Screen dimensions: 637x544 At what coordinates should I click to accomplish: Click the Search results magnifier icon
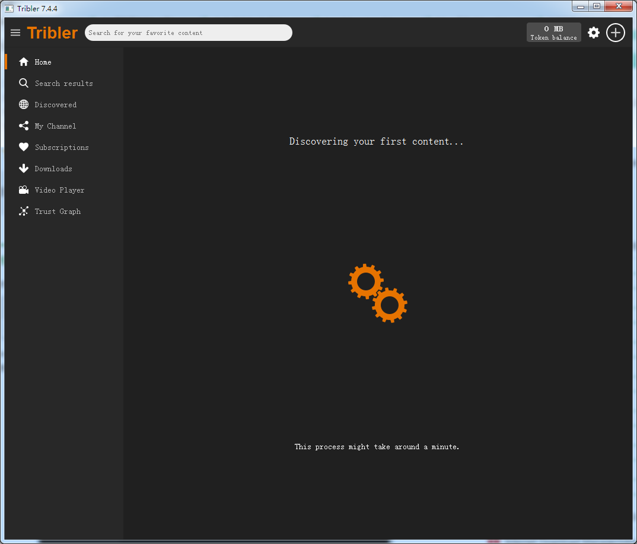(24, 83)
